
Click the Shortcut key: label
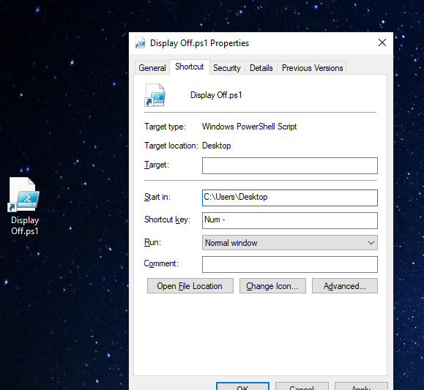coord(167,220)
